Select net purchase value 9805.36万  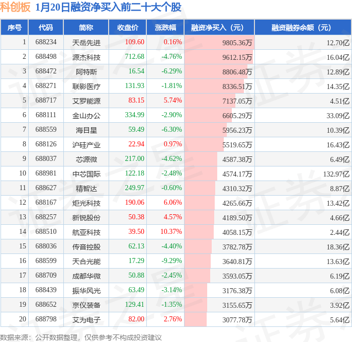click(237, 43)
